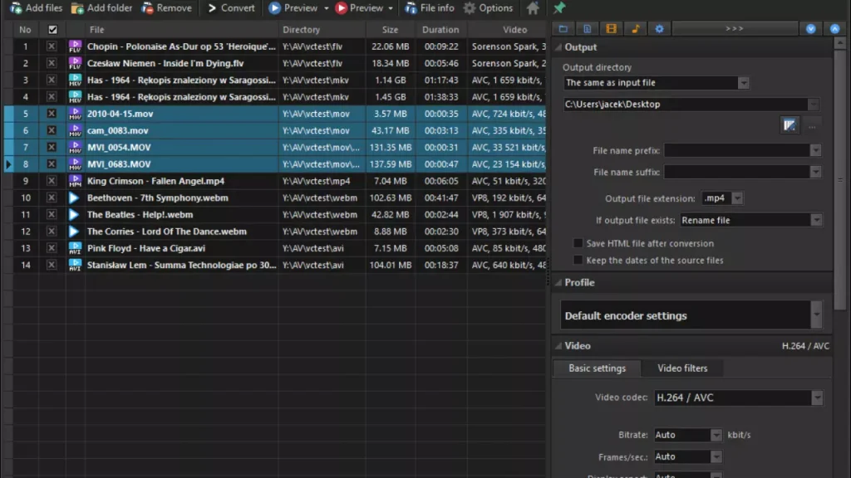Click the >>> expand panel button
851x478 pixels.
(x=735, y=29)
